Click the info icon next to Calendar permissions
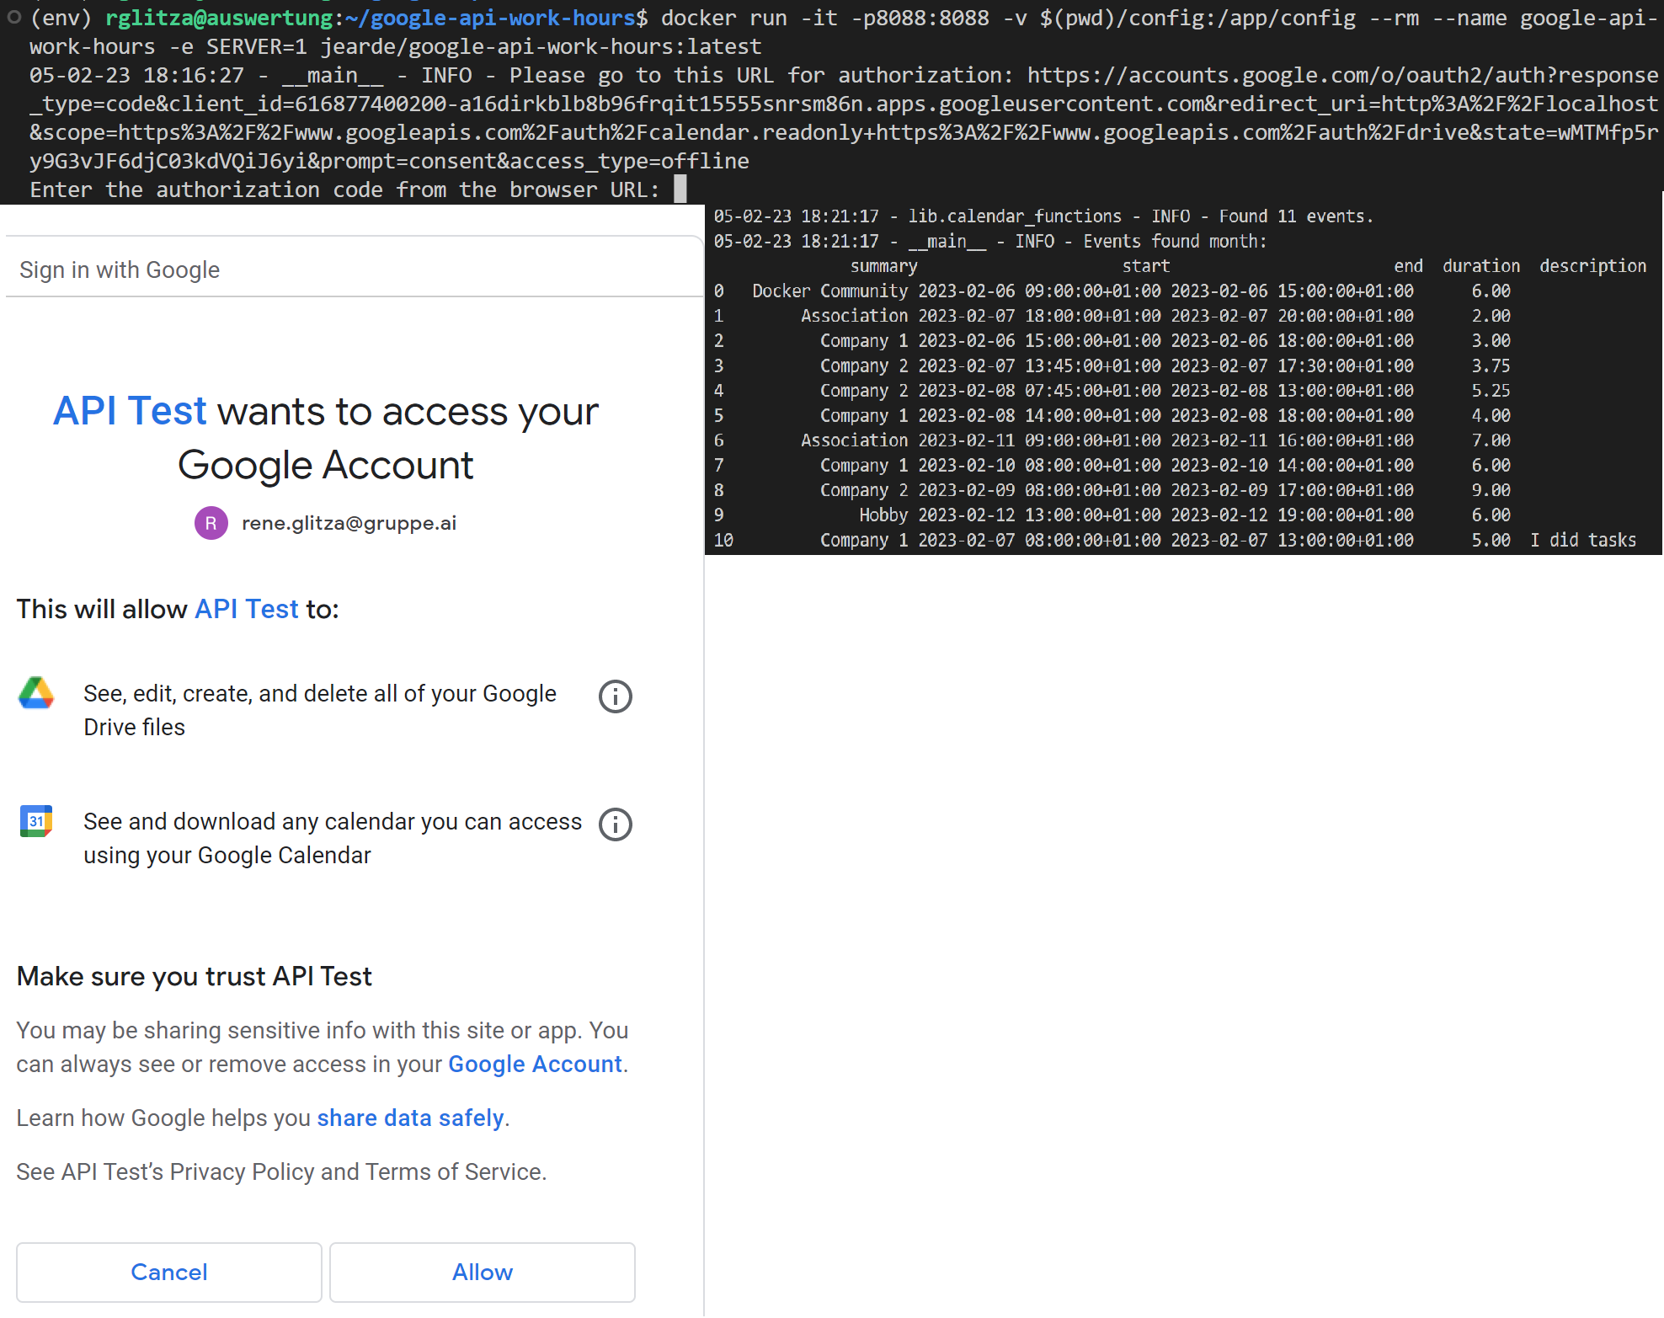The image size is (1664, 1318). 616,821
